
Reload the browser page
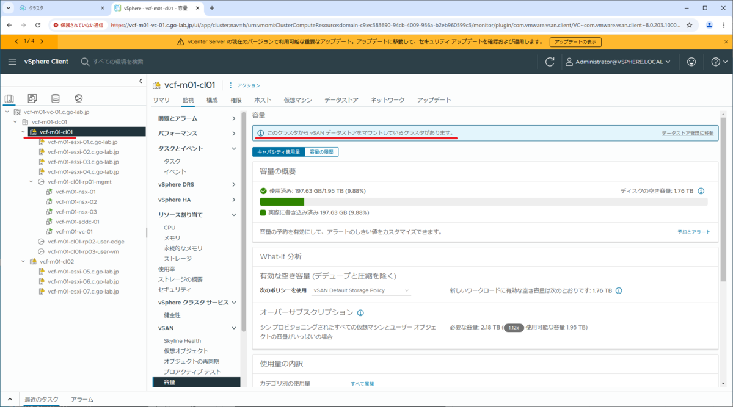point(38,25)
